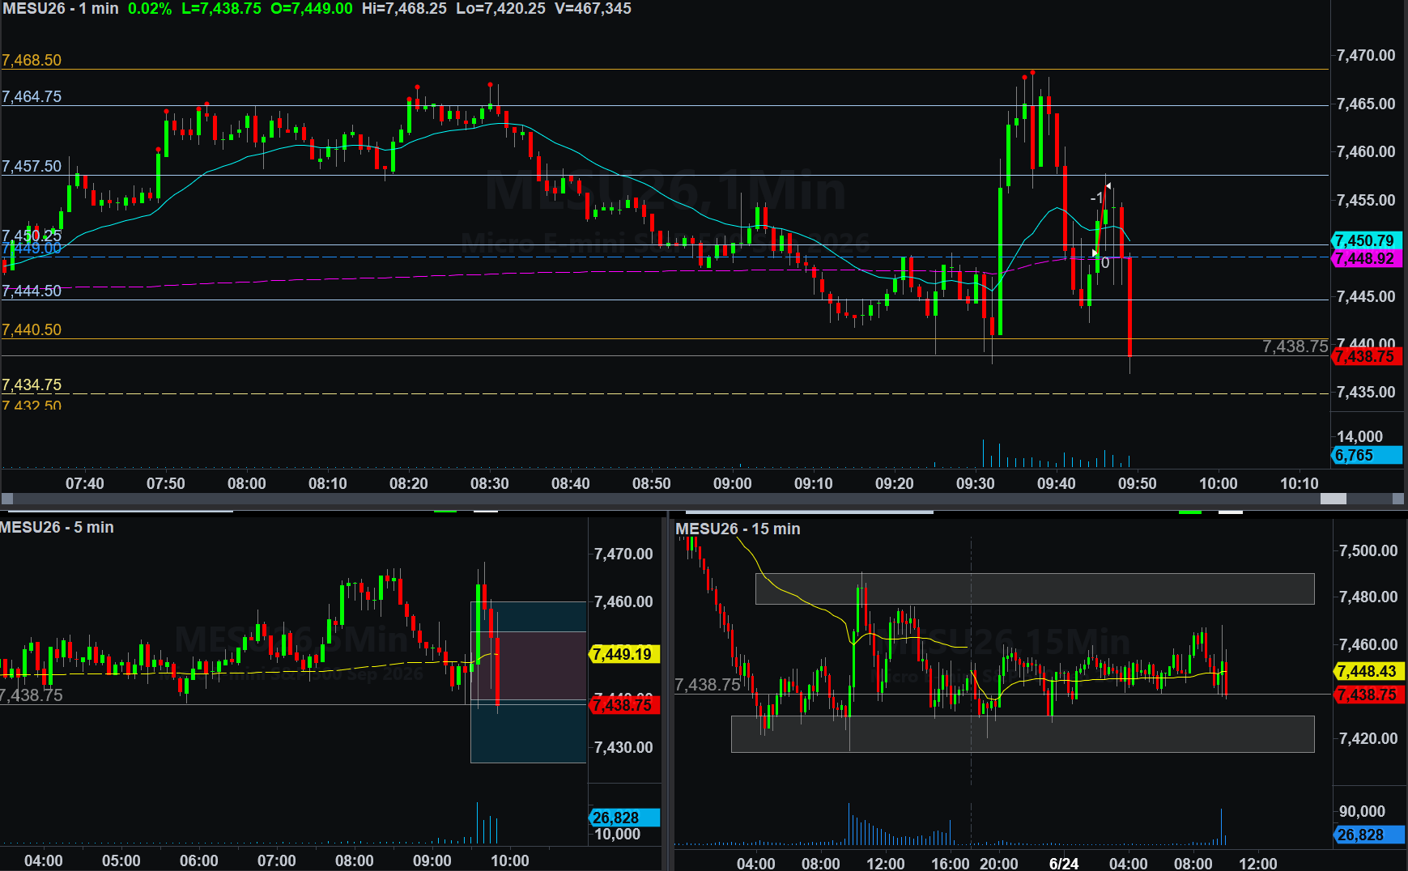
Task: Click the cyan 26,828 volume tag on 15 min chart
Action: pyautogui.click(x=1368, y=835)
